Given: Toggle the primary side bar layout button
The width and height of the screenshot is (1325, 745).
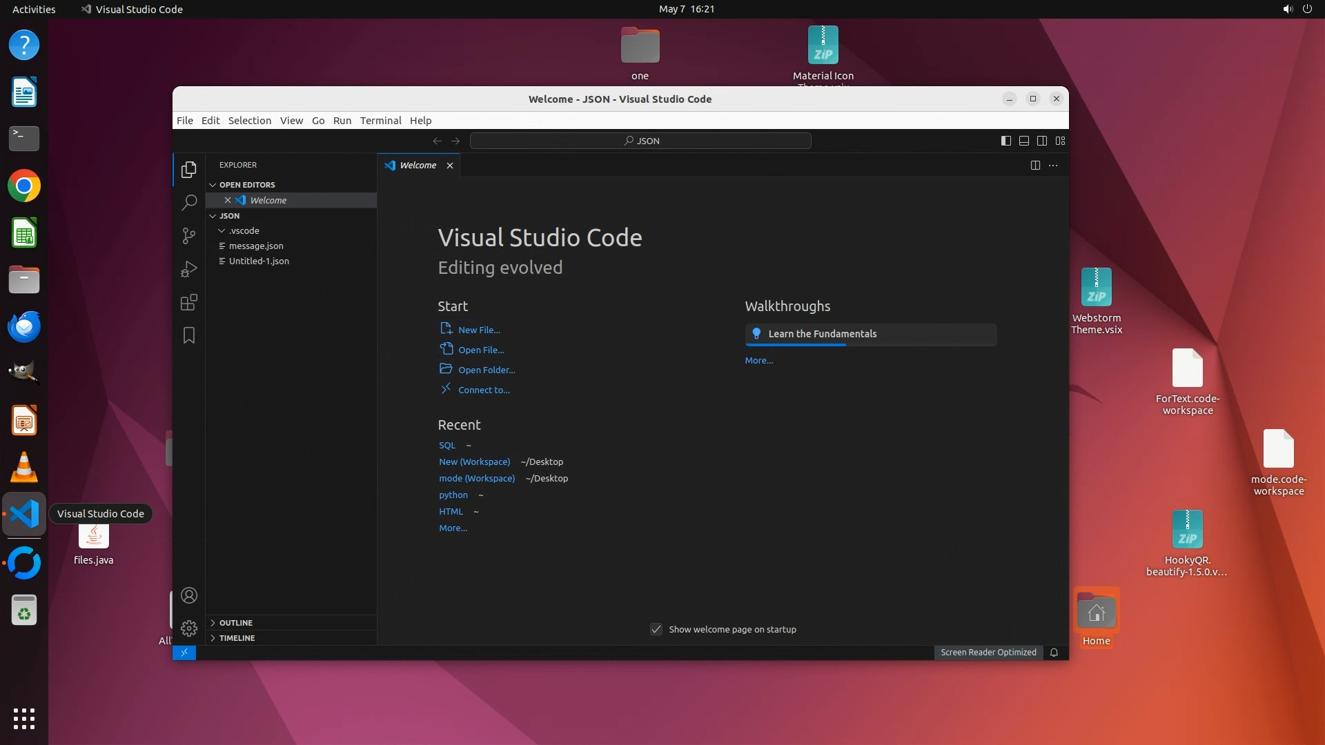Looking at the screenshot, I should tap(1006, 141).
